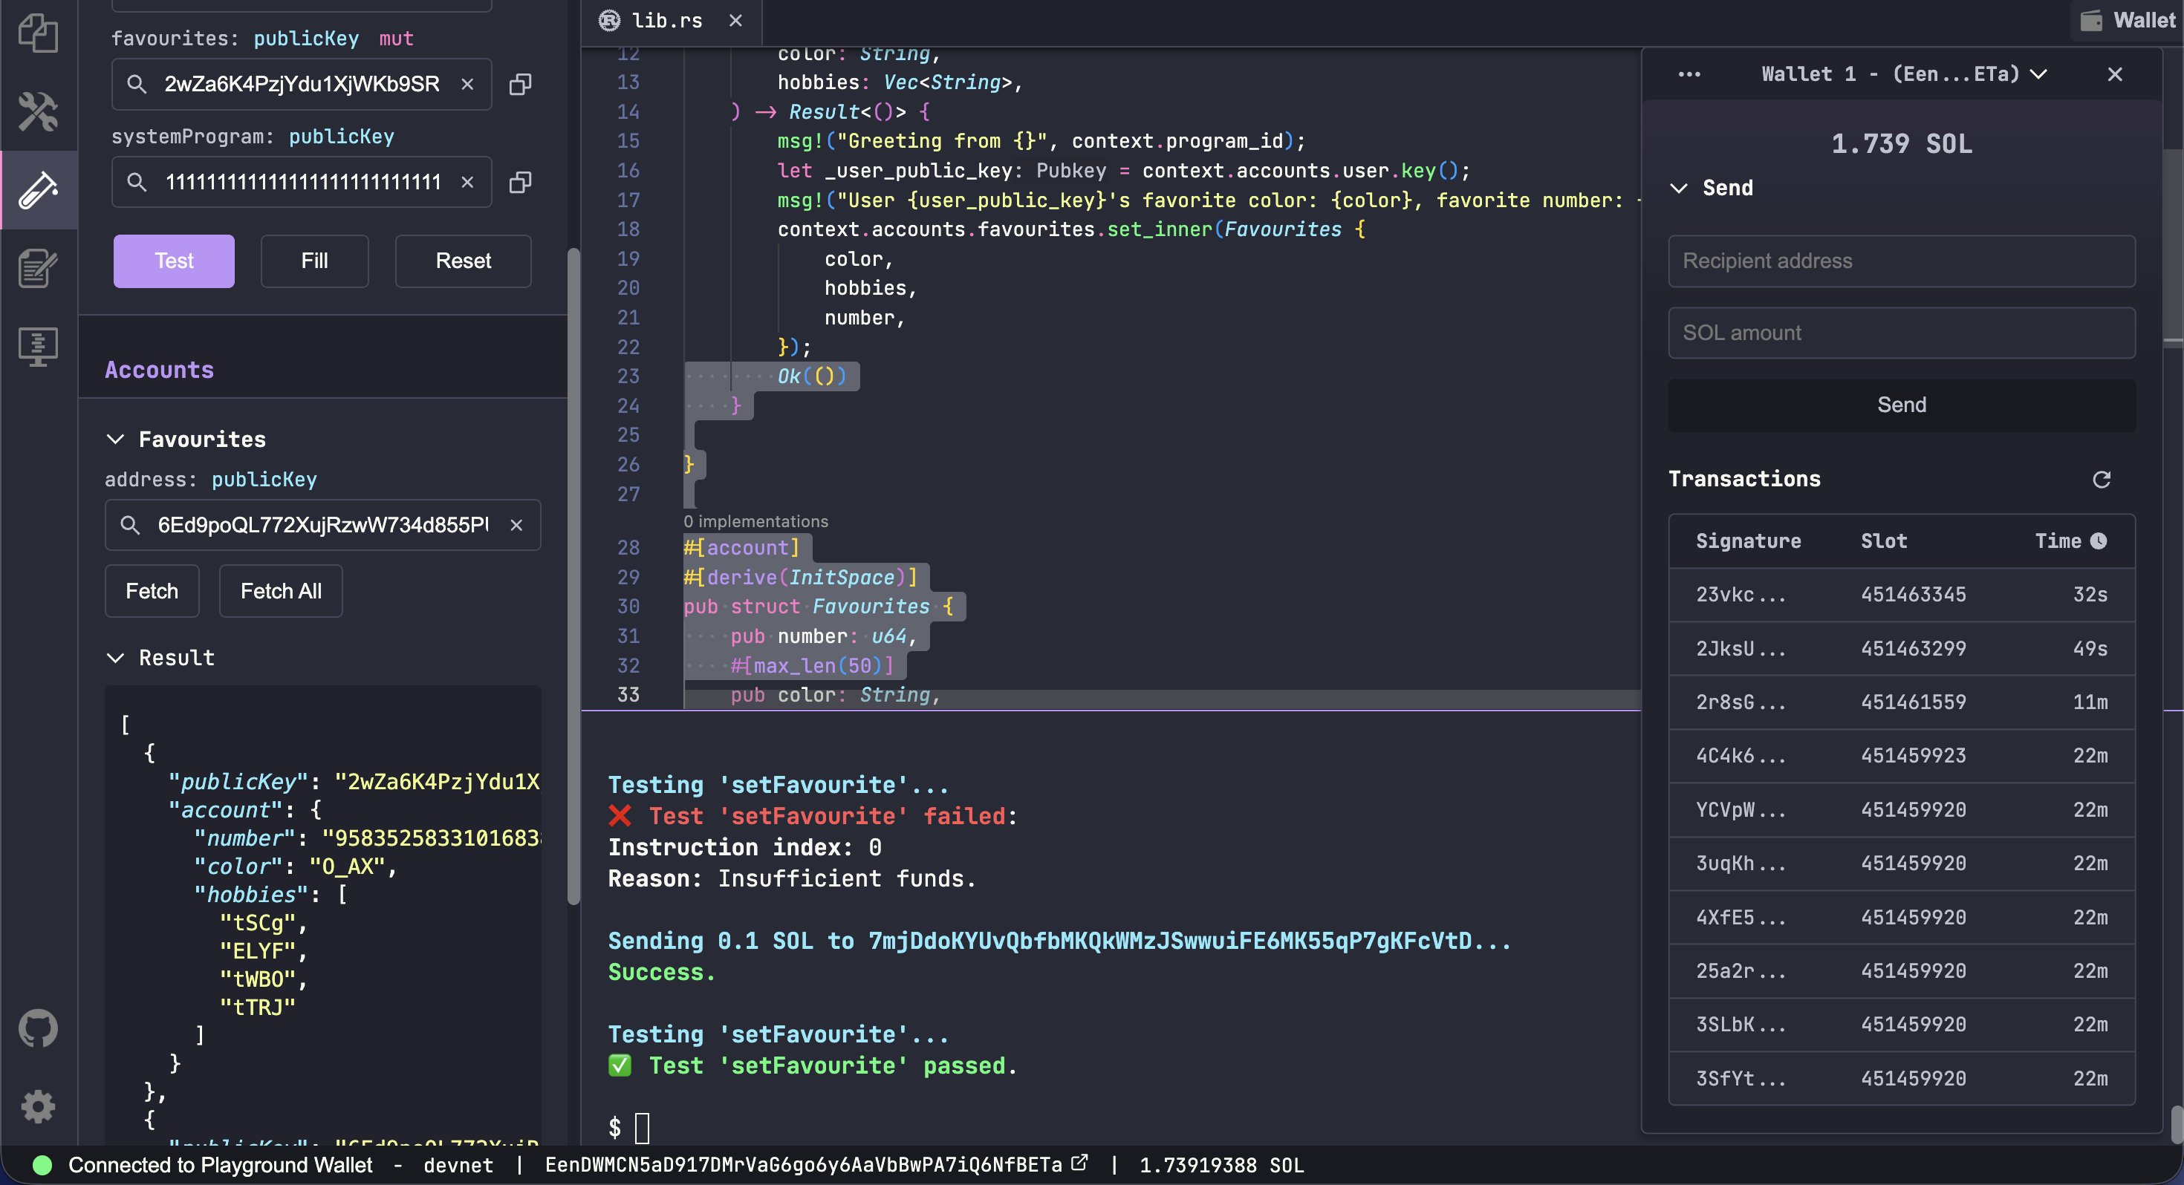
Task: Click the purple Test button
Action: (x=174, y=261)
